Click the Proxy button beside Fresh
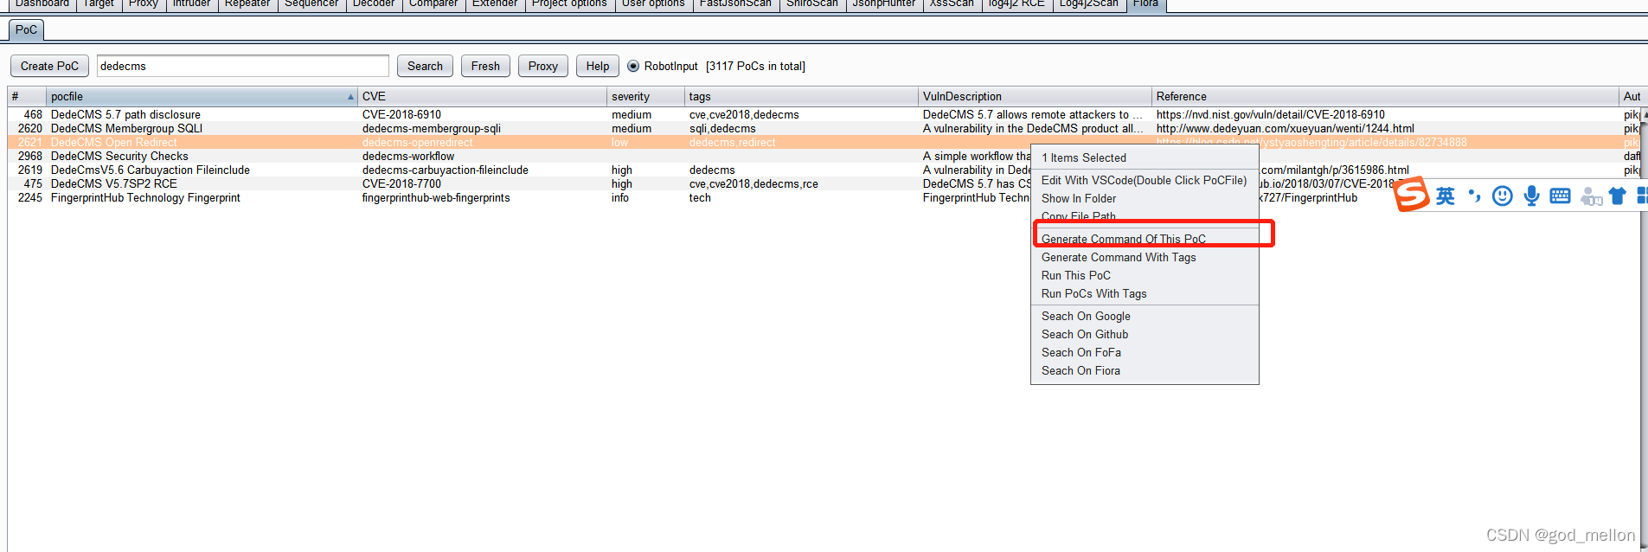Screen dimensions: 1648x552 (542, 66)
